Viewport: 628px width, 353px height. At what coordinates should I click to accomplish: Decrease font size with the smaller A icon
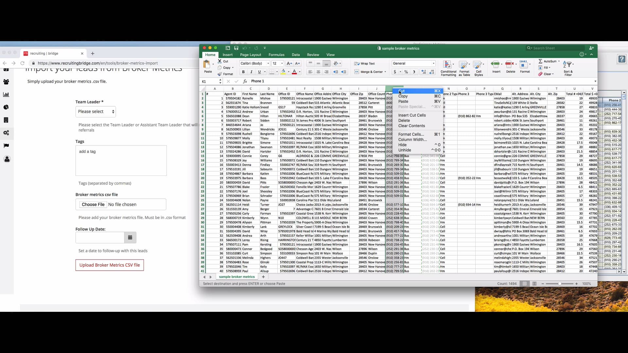pyautogui.click(x=297, y=63)
